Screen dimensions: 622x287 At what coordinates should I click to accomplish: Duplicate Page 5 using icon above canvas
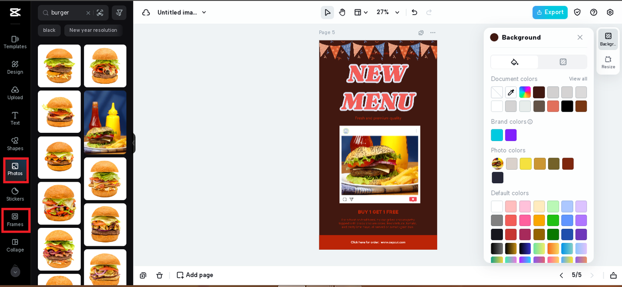421,33
